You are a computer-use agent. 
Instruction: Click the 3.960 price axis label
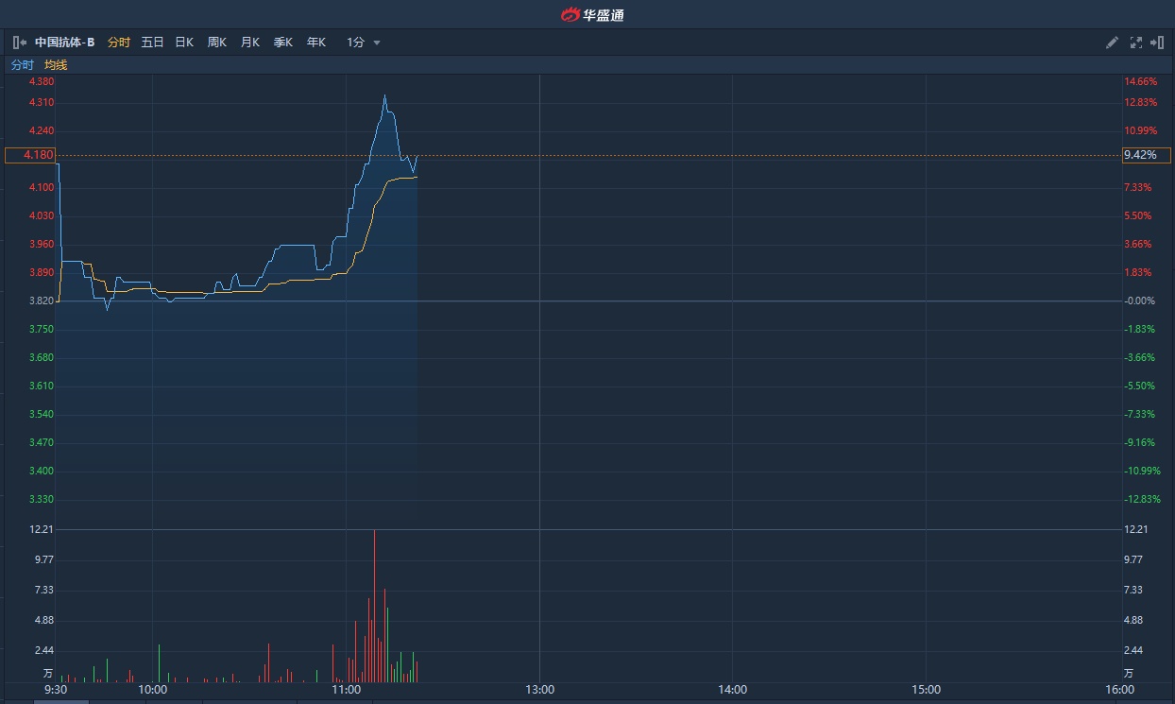(41, 244)
